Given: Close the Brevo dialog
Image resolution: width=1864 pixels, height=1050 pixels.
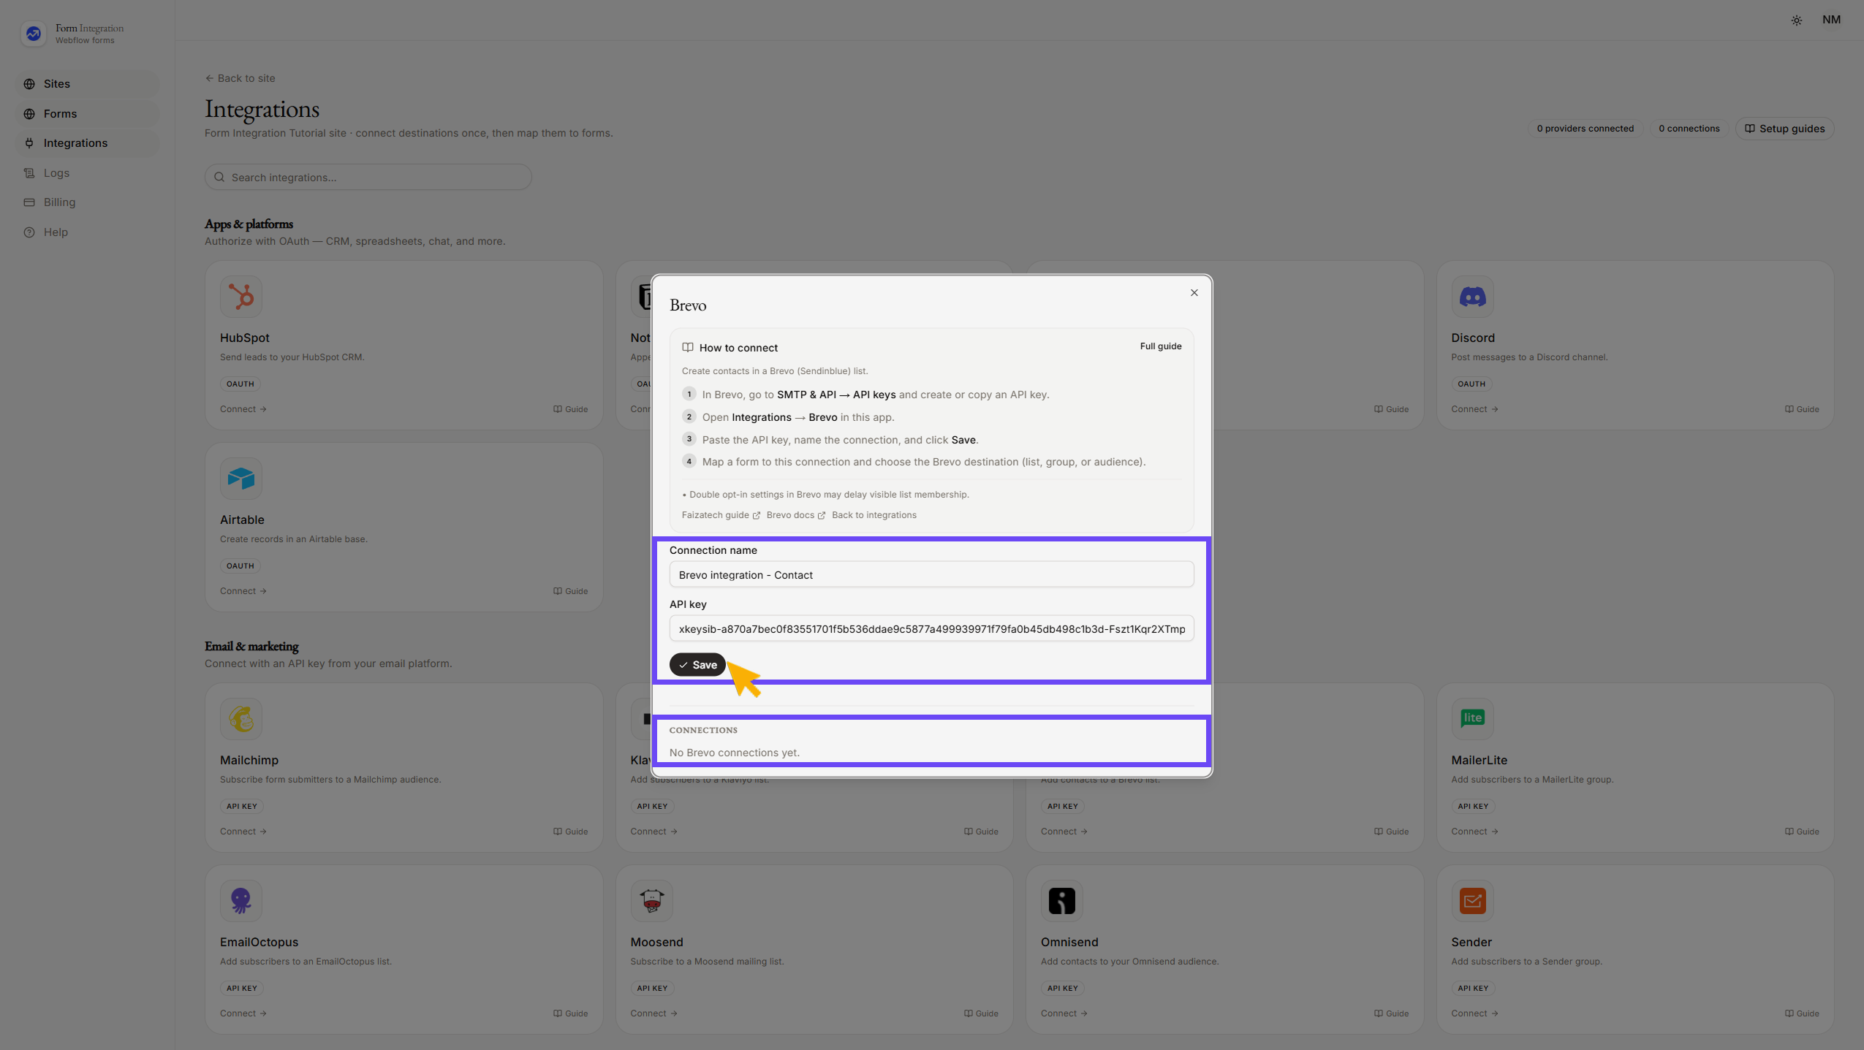Looking at the screenshot, I should pos(1194,293).
